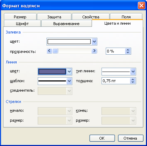Open the Защита tab

(54, 17)
